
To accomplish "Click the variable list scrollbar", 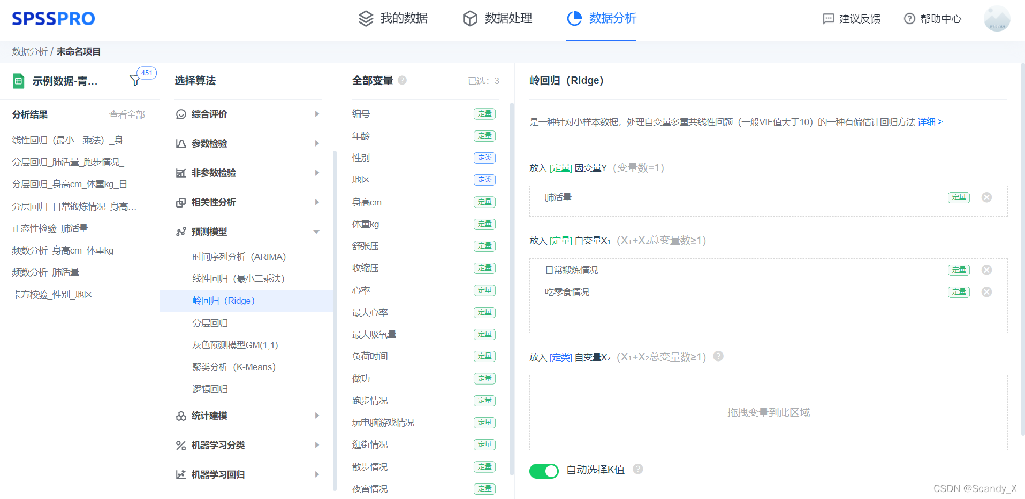I will (512, 289).
